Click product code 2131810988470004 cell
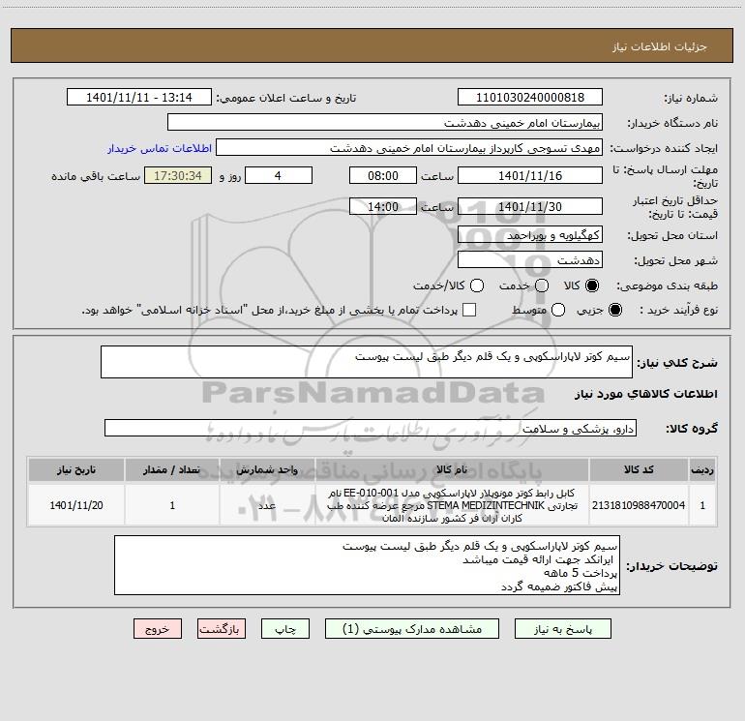 click(x=639, y=505)
